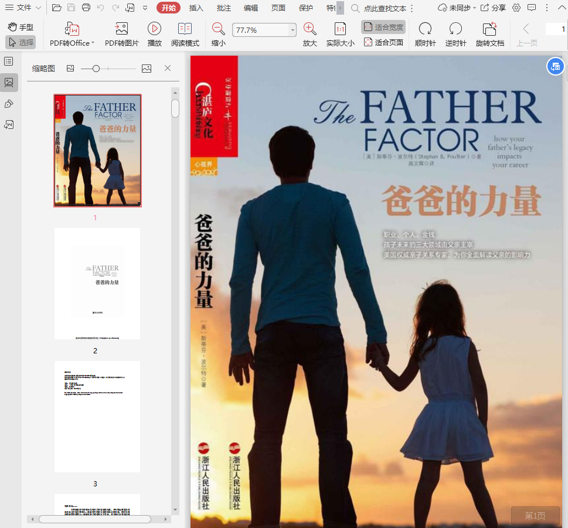Click thumbnail panel scroll down arrow
Viewport: 568px width, 528px height.
coord(175,509)
